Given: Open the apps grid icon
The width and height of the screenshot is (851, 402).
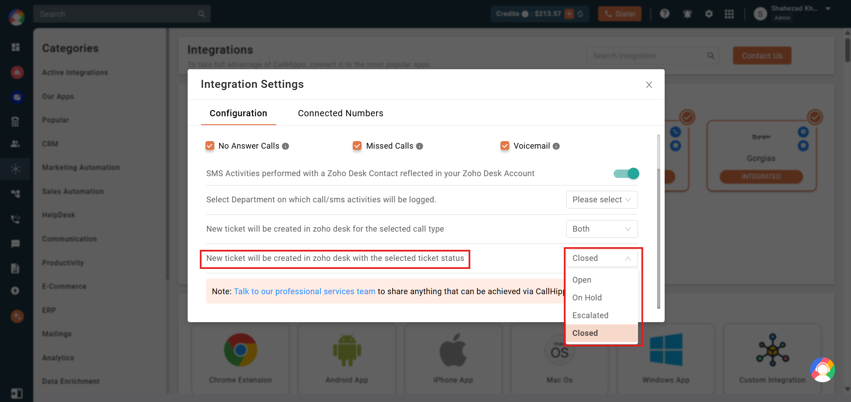Looking at the screenshot, I should (x=729, y=14).
